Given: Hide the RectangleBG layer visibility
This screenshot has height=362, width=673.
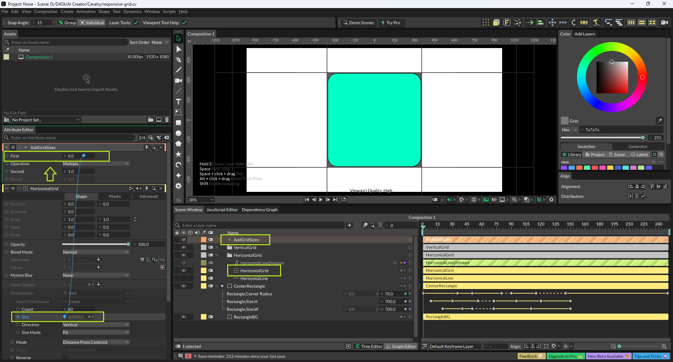Looking at the screenshot, I should pyautogui.click(x=183, y=317).
